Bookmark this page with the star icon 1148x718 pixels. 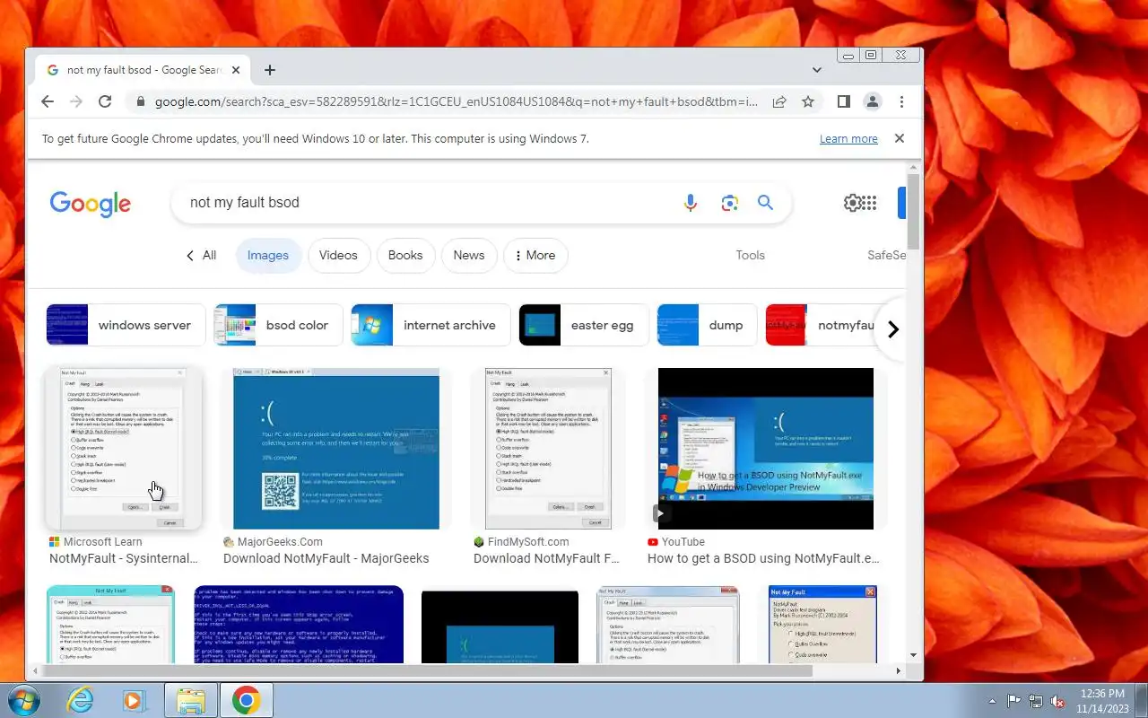(808, 101)
